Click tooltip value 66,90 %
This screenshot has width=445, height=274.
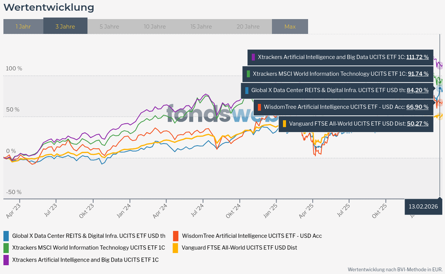(x=417, y=107)
